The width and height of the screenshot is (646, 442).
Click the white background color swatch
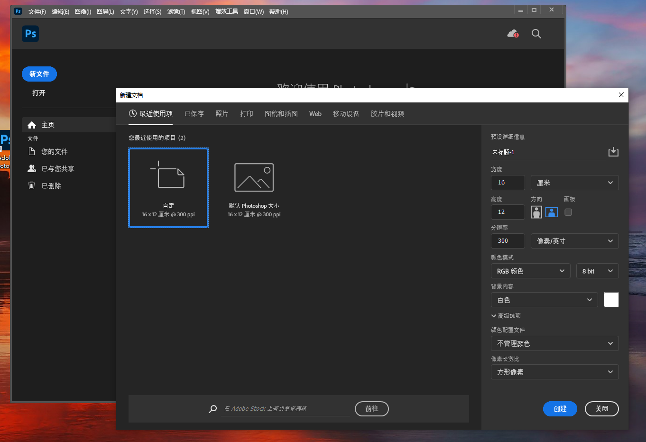pyautogui.click(x=611, y=300)
